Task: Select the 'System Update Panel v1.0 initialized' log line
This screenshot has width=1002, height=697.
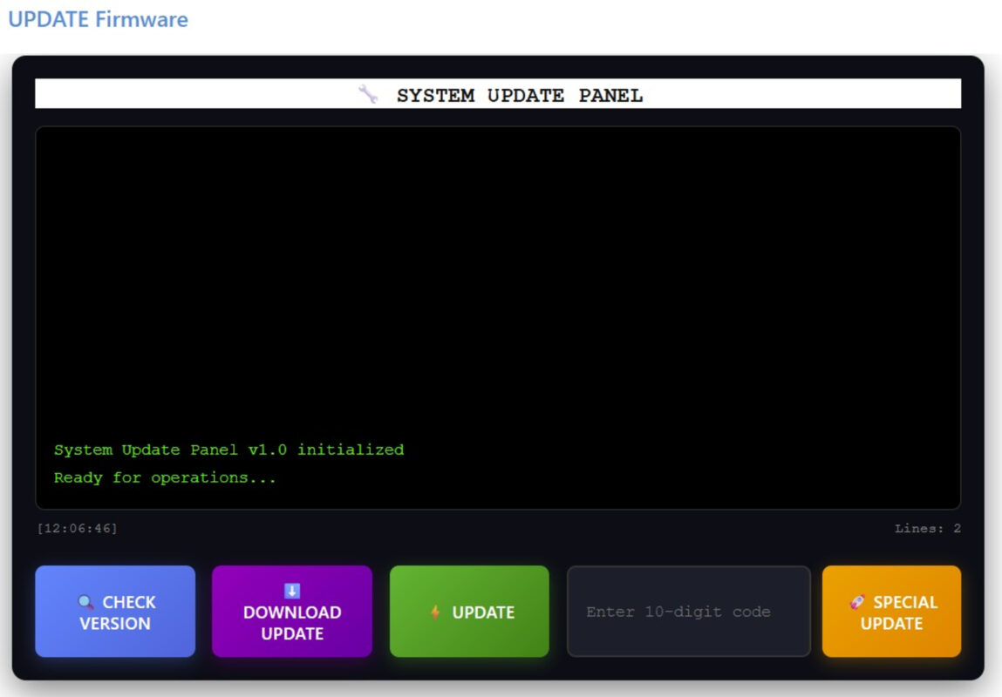Action: pyautogui.click(x=228, y=450)
